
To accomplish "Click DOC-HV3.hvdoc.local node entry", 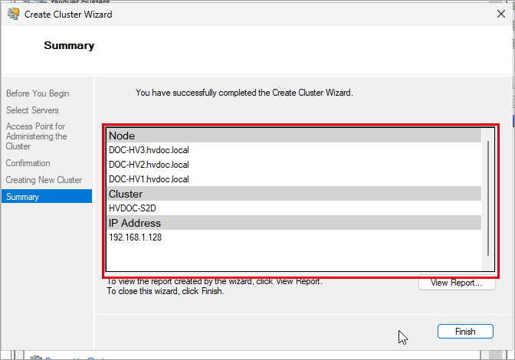I will pos(149,150).
